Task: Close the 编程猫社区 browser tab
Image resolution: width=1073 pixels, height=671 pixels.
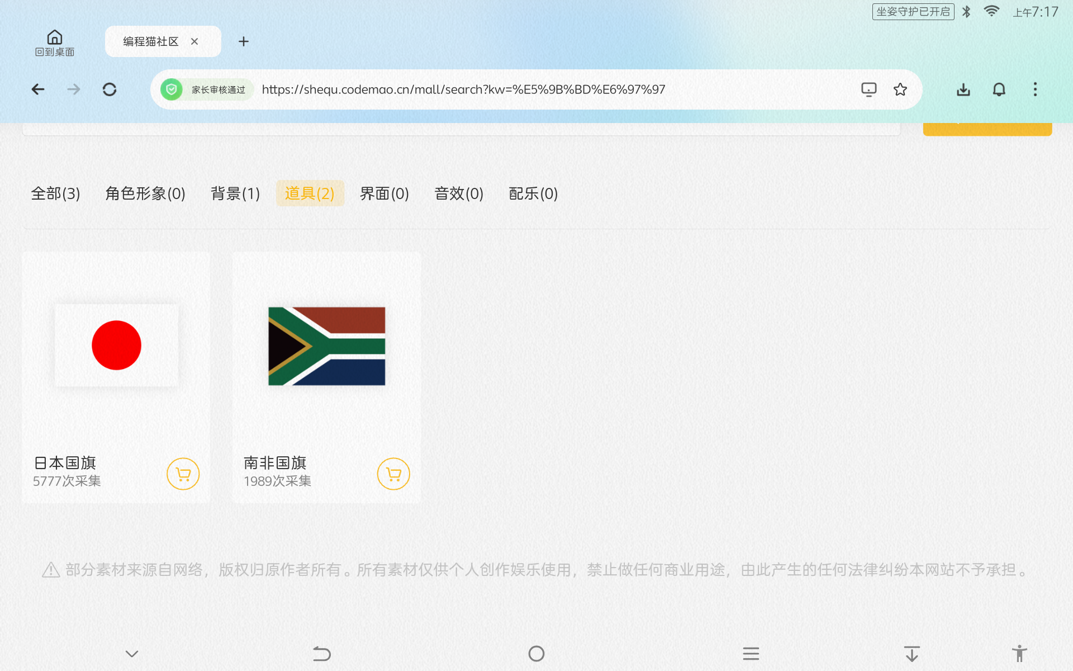Action: (194, 41)
